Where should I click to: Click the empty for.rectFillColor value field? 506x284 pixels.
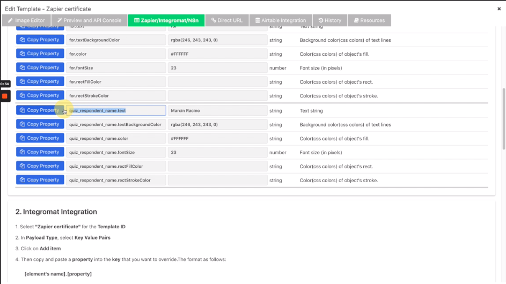[217, 81]
